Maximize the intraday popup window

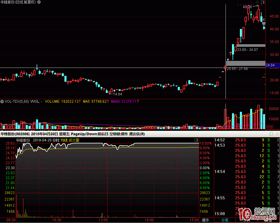[x=271, y=134]
